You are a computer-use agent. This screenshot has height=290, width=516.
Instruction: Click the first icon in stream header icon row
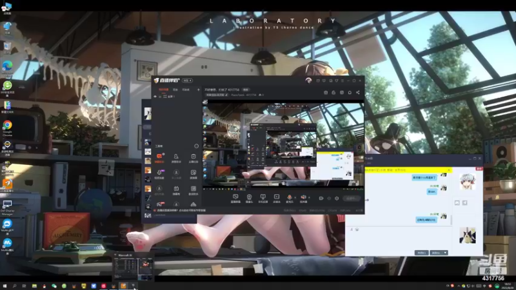[326, 92]
